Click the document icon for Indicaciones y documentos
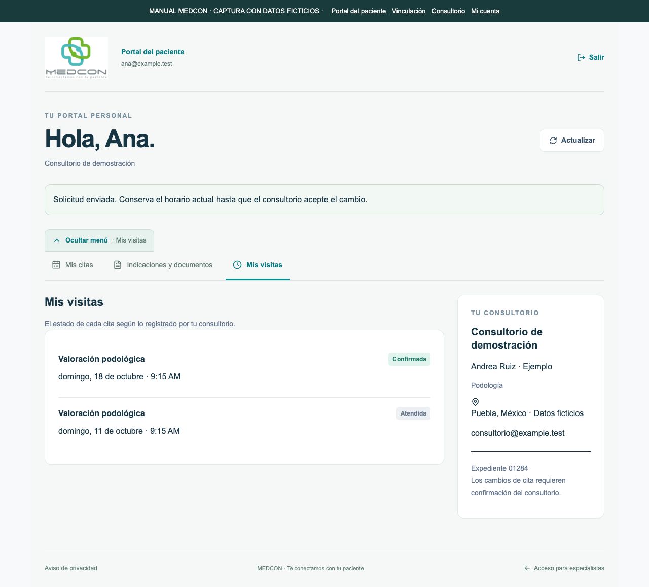649x587 pixels. click(x=118, y=265)
